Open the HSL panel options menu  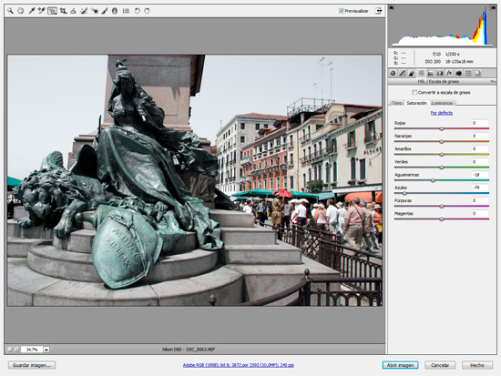coord(493,82)
